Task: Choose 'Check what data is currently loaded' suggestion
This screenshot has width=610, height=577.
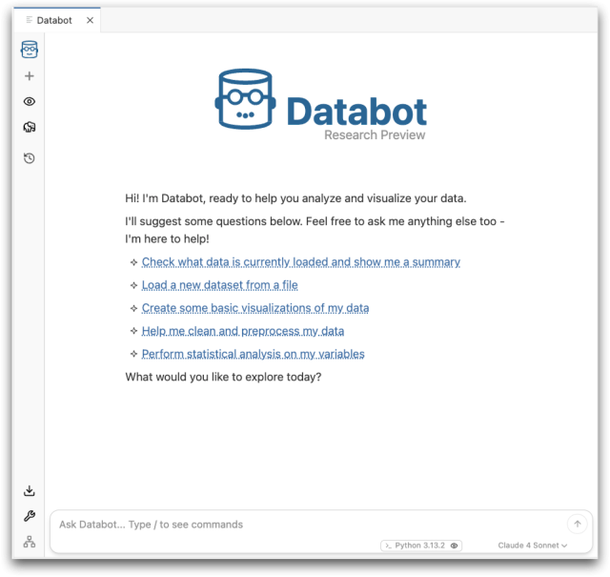Action: point(301,262)
